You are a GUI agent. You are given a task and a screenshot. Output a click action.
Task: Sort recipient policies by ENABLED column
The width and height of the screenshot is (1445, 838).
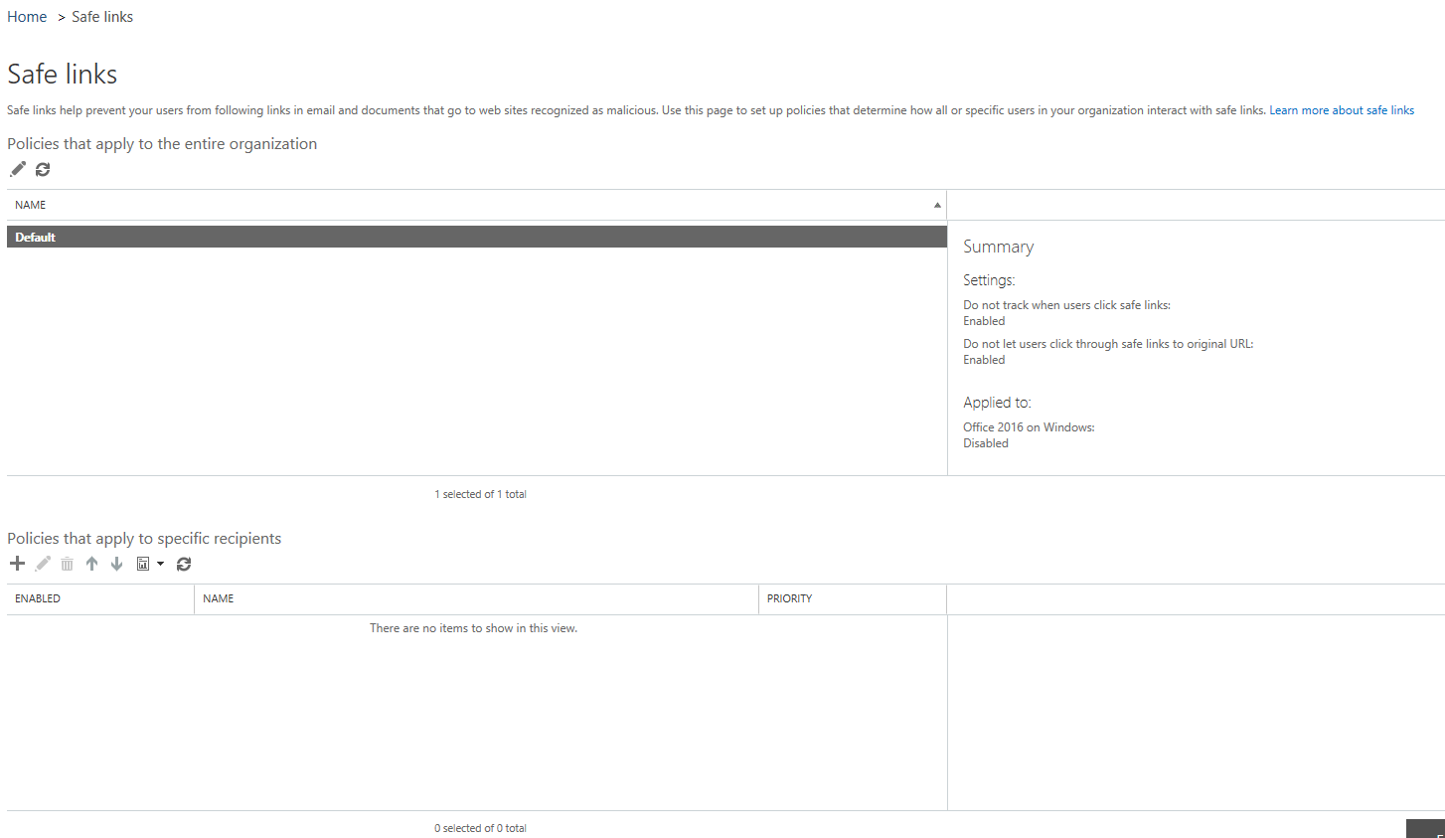[x=100, y=598]
